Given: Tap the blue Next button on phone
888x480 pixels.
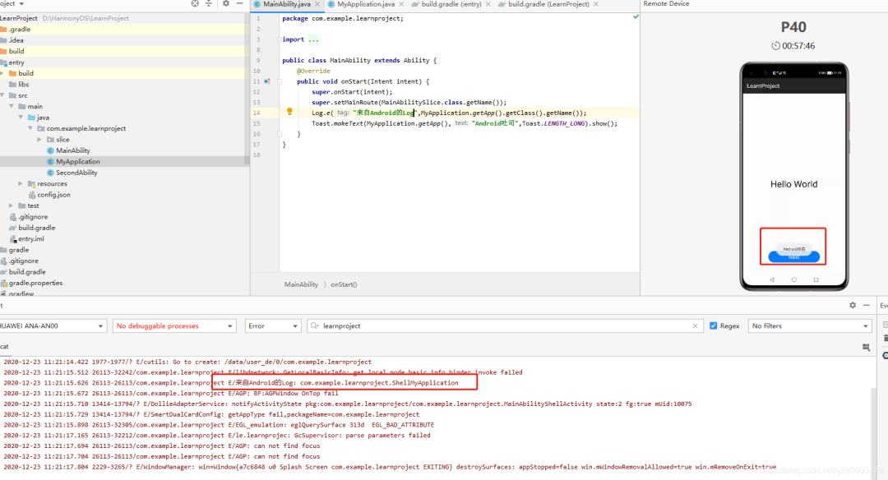Looking at the screenshot, I should pyautogui.click(x=794, y=257).
